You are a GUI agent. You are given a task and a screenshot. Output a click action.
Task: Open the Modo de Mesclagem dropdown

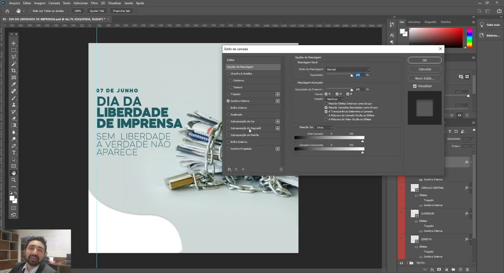click(x=348, y=70)
